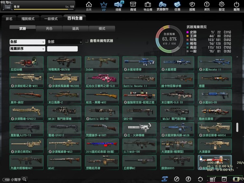This screenshot has height=183, width=244.
Task: Switch to the 一般模式 tab
Action: pyautogui.click(x=51, y=19)
